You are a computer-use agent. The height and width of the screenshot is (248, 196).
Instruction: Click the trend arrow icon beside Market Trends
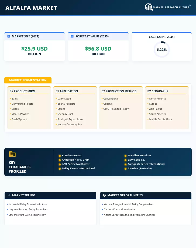tap(9, 195)
